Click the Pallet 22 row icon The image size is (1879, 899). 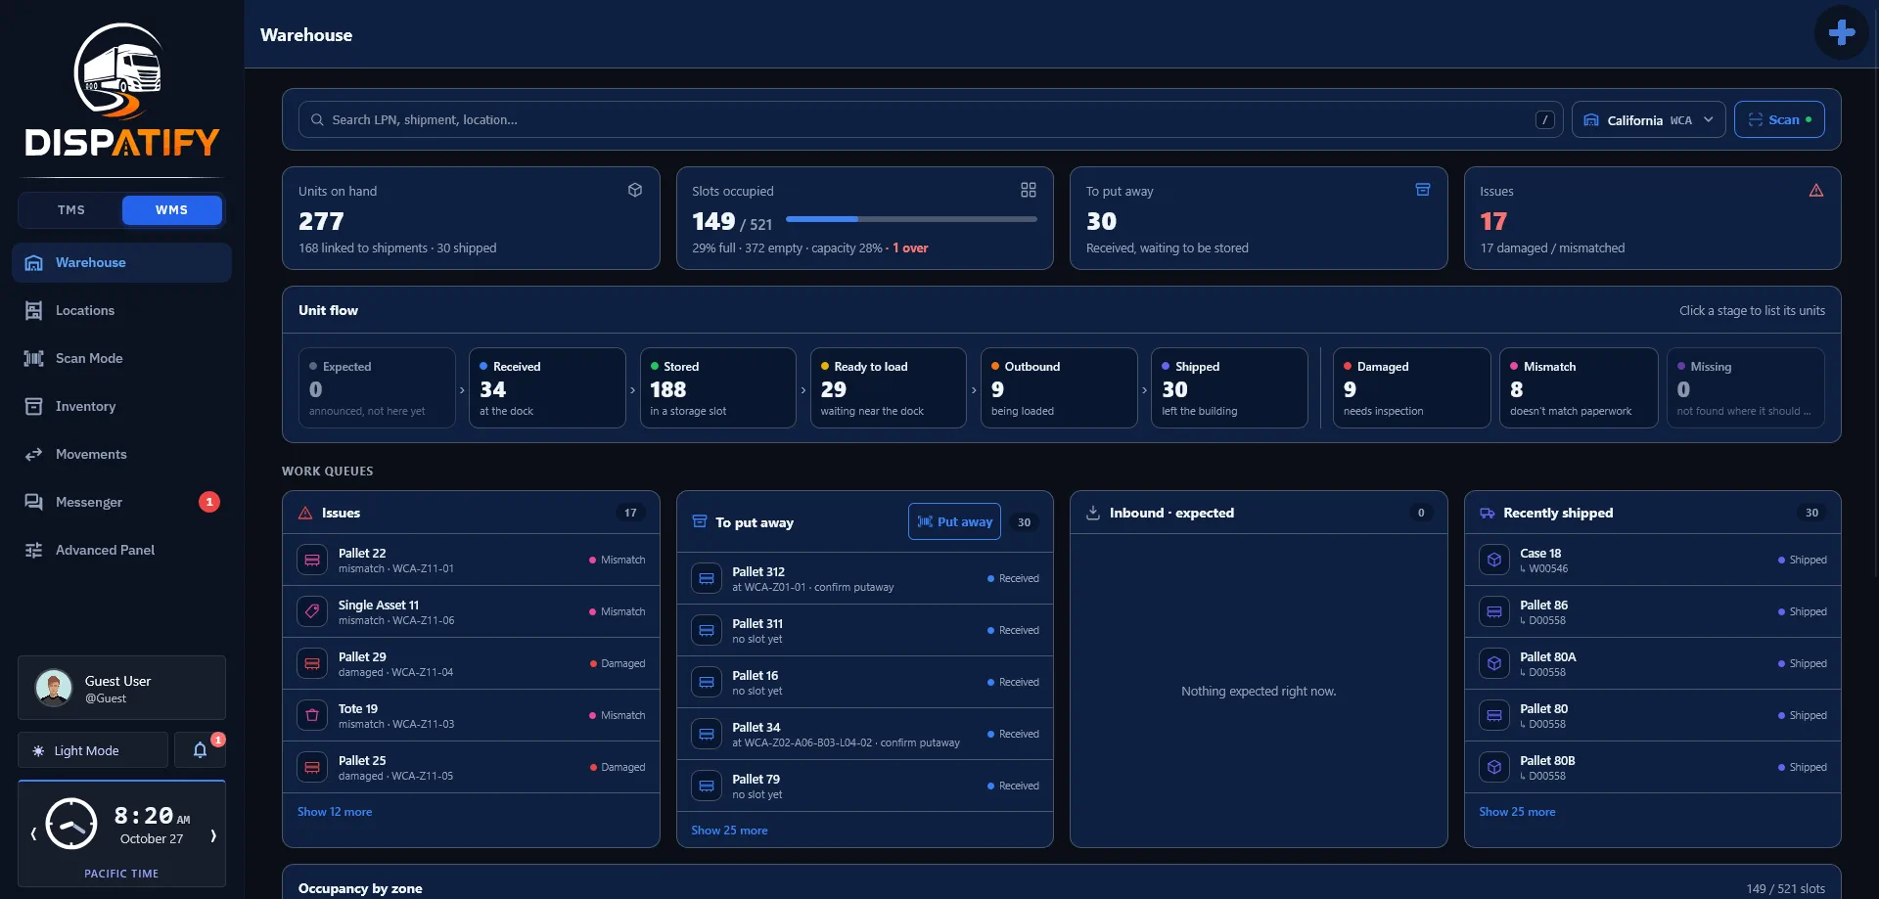click(312, 560)
